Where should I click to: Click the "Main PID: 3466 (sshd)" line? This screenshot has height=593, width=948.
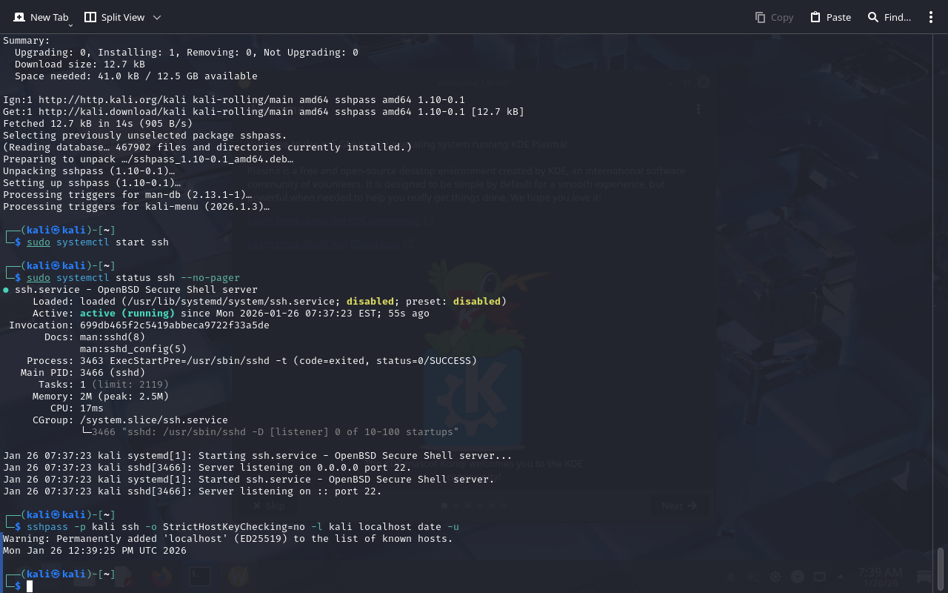tap(83, 373)
